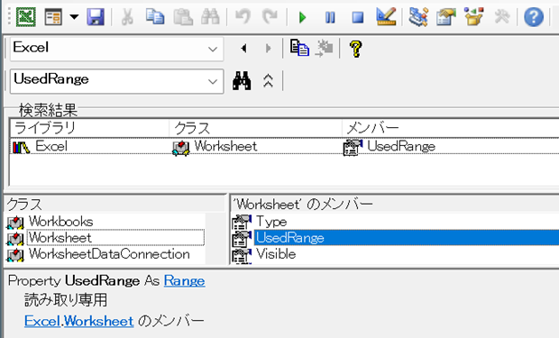Follow the Range type link
Screen dimensions: 559x338
tap(184, 281)
